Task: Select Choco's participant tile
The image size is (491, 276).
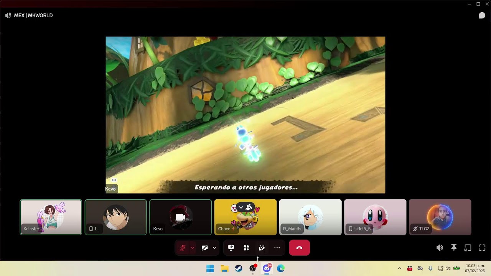Action: 245,217
